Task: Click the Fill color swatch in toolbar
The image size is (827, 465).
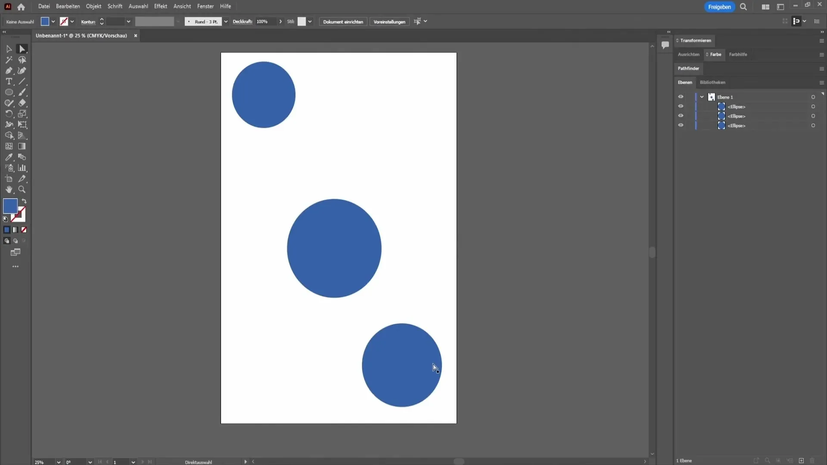Action: (x=10, y=206)
